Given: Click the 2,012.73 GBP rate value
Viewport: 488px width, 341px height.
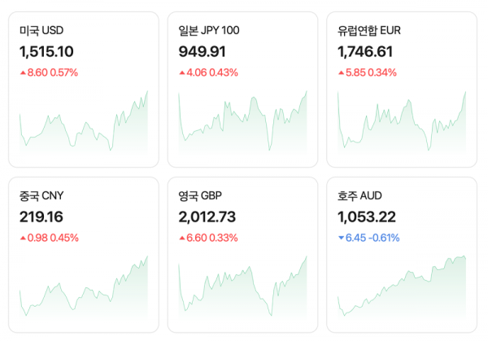Looking at the screenshot, I should point(207,216).
